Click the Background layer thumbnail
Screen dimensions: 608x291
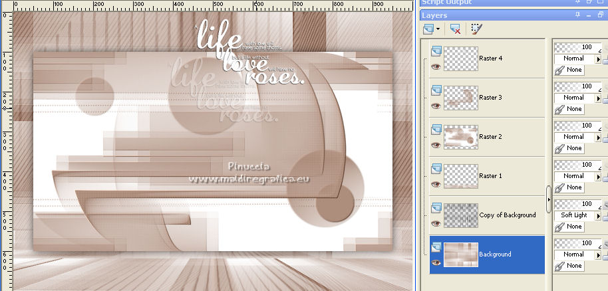pyautogui.click(x=460, y=254)
